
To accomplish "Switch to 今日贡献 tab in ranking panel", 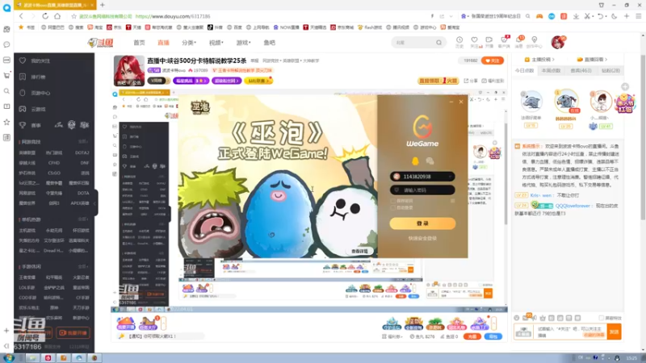I will [x=524, y=70].
